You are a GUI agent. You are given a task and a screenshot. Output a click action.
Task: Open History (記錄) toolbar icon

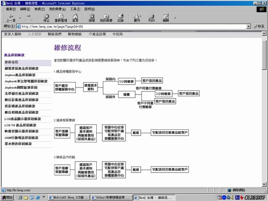[121, 18]
